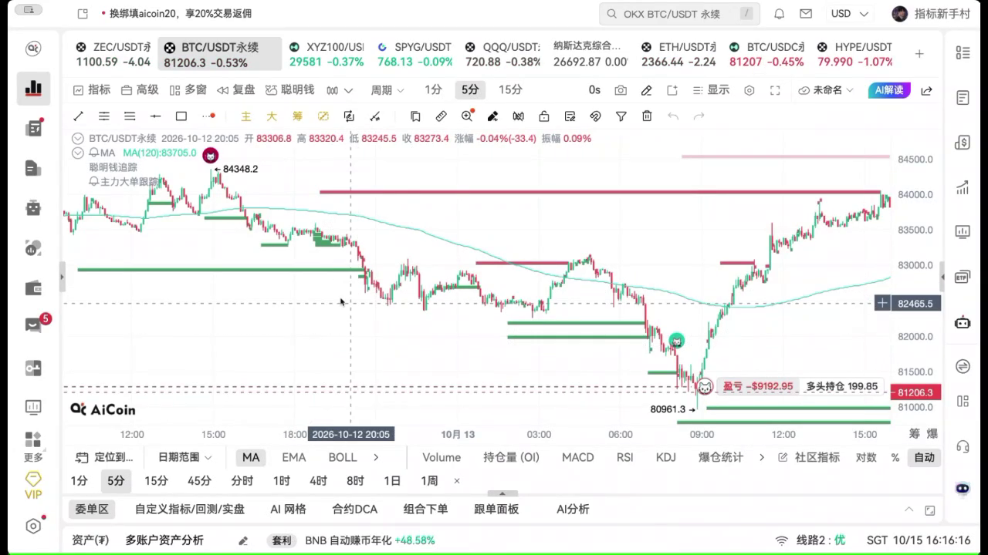988x555 pixels.
Task: Select the rectangle drawing tool
Action: [x=181, y=116]
